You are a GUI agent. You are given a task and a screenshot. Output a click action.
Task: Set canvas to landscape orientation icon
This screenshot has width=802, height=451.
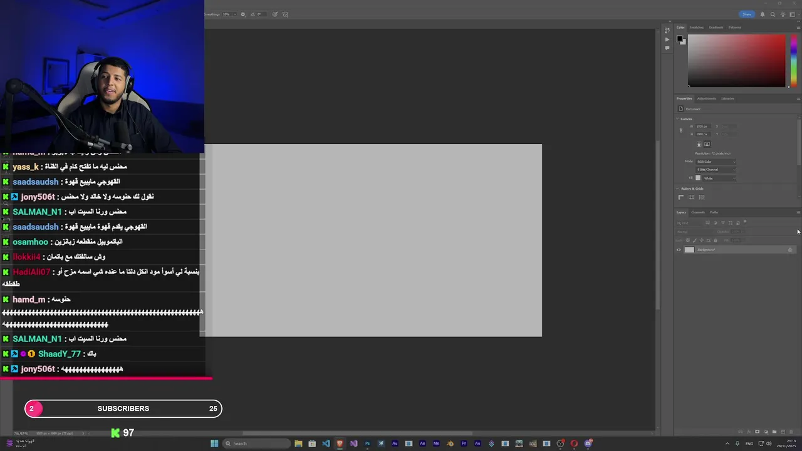click(707, 144)
